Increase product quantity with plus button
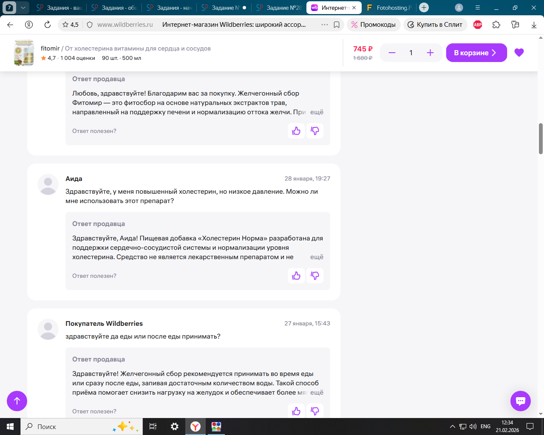This screenshot has width=544, height=435. click(x=430, y=53)
